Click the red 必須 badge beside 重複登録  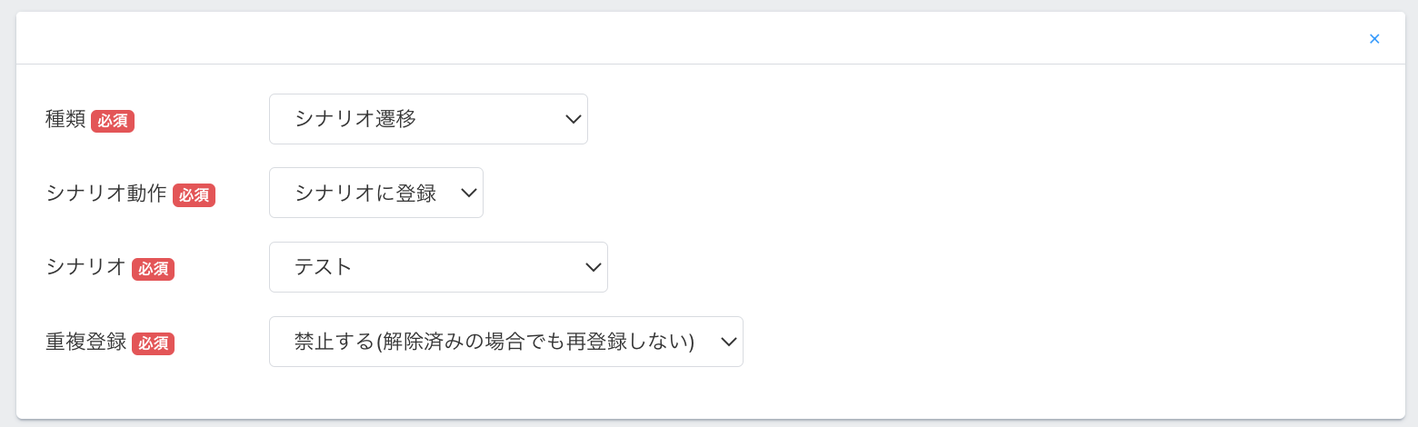coord(153,343)
